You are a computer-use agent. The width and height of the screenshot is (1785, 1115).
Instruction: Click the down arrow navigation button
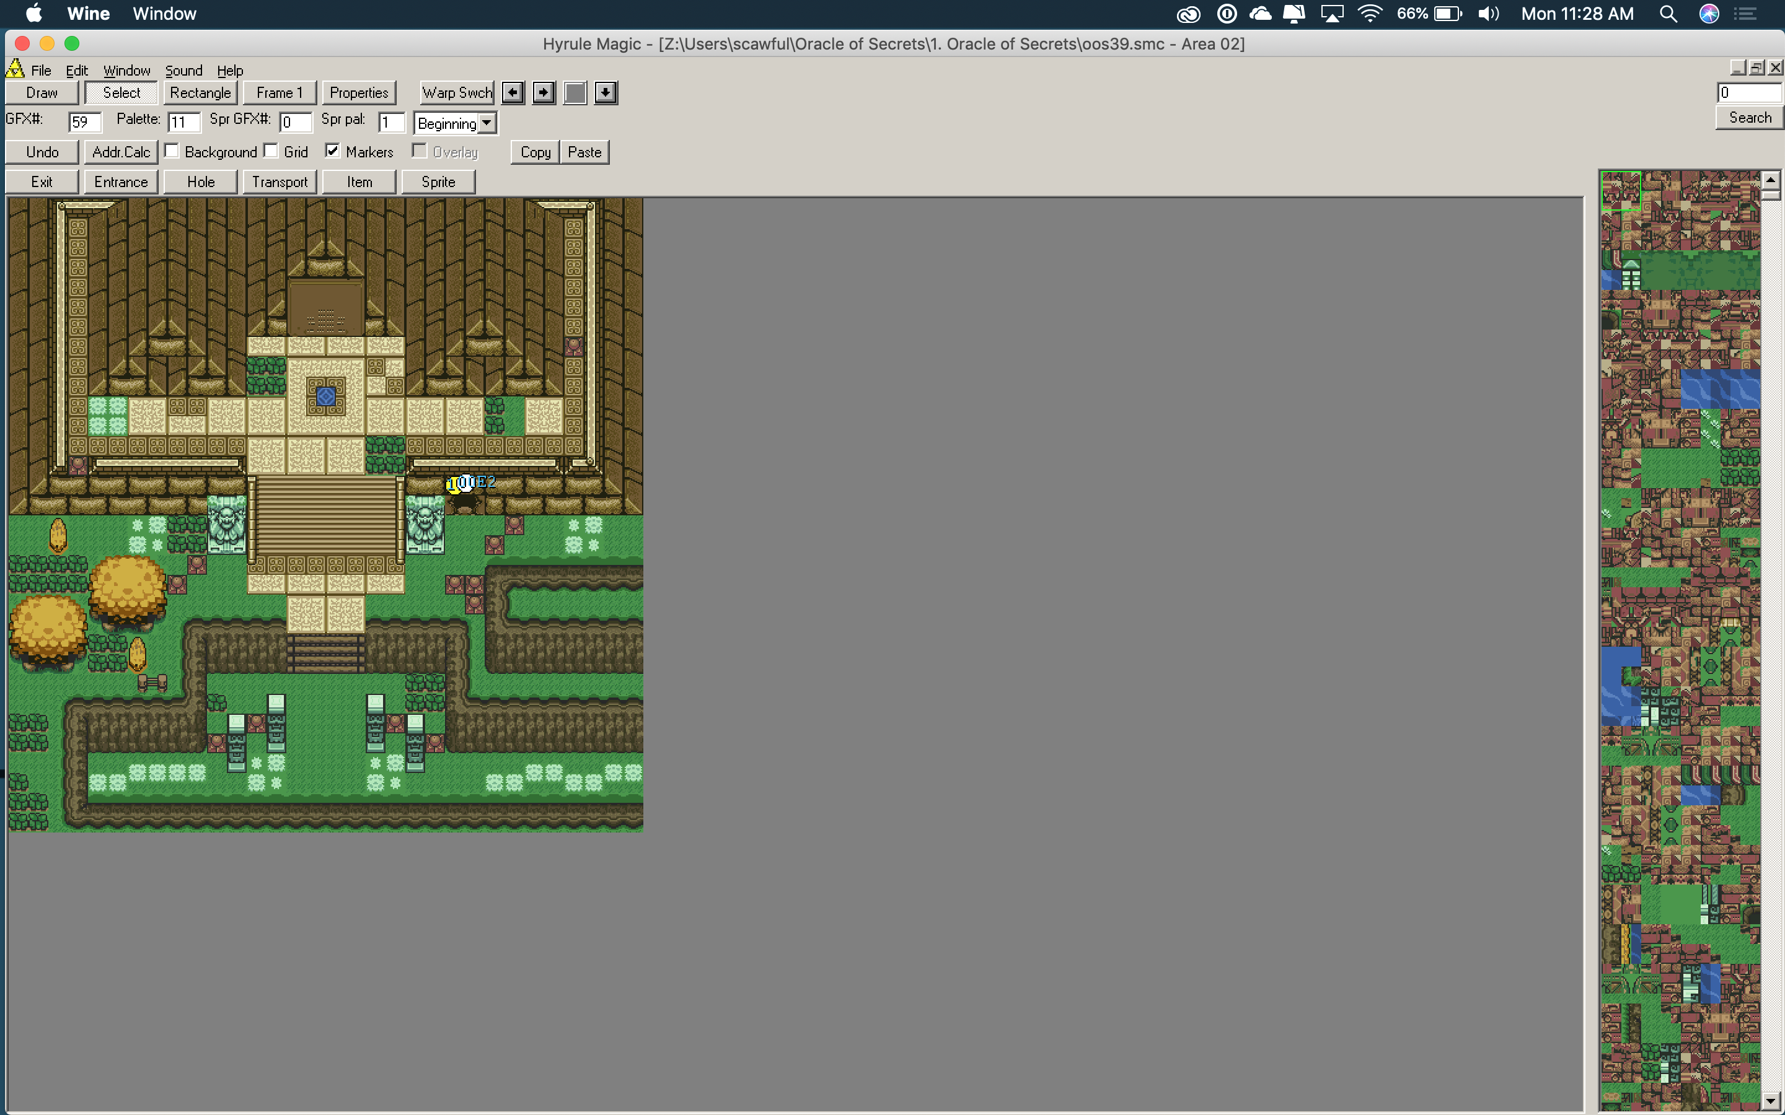click(606, 93)
